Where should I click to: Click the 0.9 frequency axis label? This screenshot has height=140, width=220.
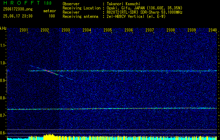pos(3,80)
